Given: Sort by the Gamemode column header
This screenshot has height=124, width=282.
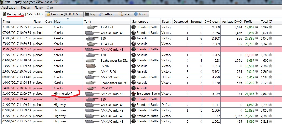Looking at the screenshot, I should click(146, 22).
